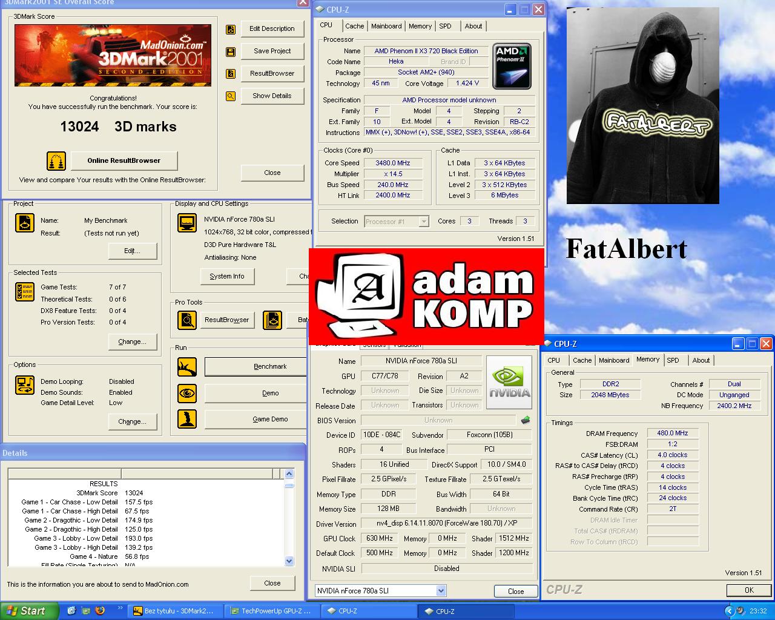Click the ResultBrowser button in Pro Tools
The height and width of the screenshot is (620, 775).
(x=227, y=320)
